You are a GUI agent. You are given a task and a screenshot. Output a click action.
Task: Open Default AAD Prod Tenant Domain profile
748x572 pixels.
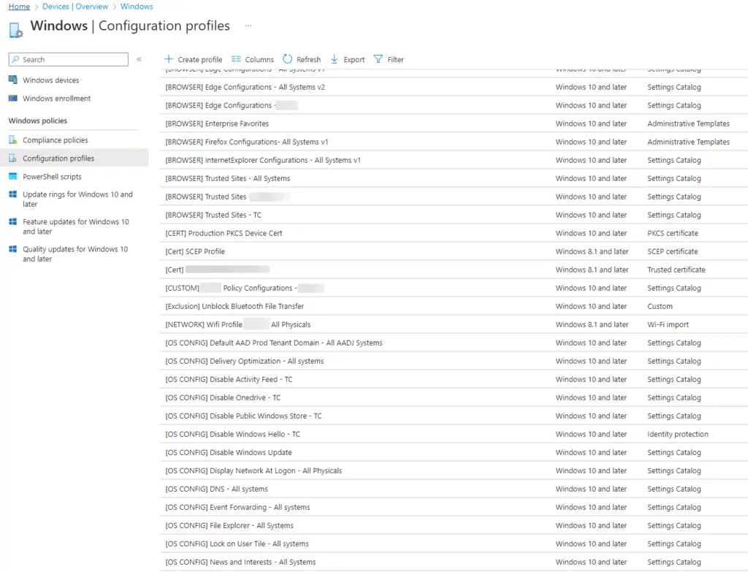(x=274, y=343)
